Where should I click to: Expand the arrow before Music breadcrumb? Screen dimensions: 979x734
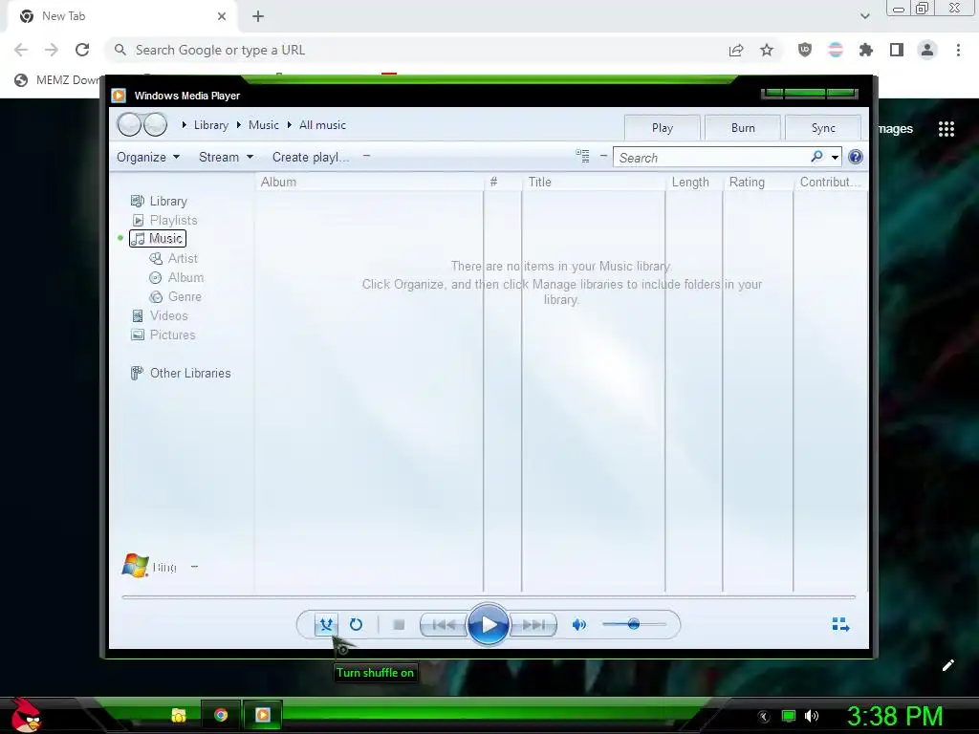(x=239, y=125)
